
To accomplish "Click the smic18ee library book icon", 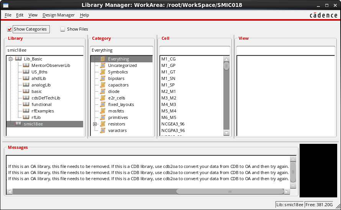I will pyautogui.click(x=18, y=124).
